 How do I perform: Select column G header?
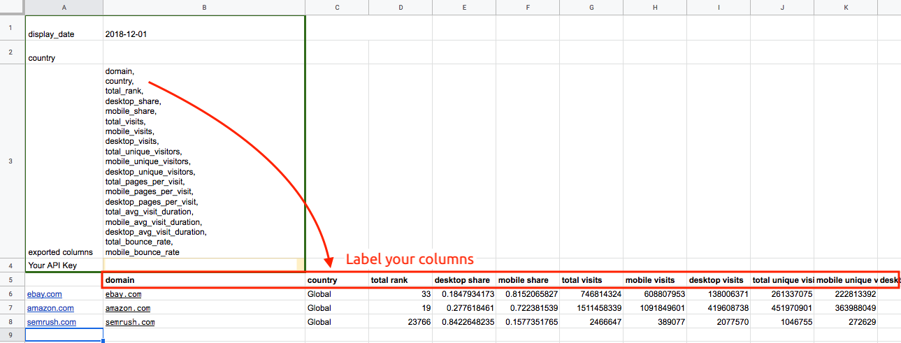coord(591,8)
